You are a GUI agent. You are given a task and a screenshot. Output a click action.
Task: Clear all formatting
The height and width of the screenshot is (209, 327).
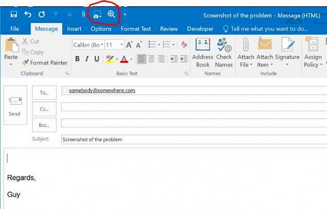coord(184,44)
